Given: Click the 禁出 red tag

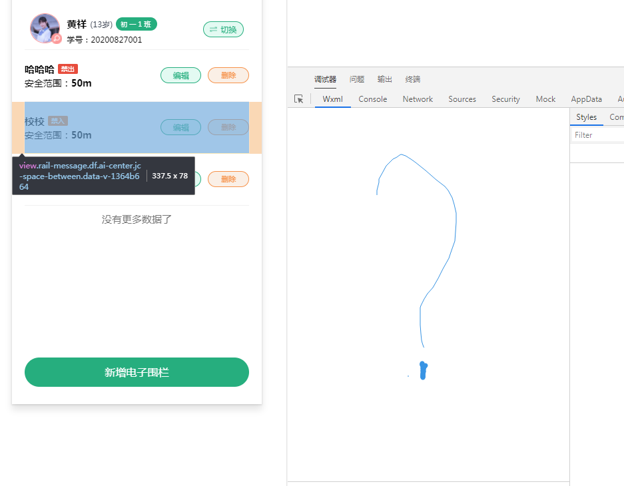Looking at the screenshot, I should 68,69.
